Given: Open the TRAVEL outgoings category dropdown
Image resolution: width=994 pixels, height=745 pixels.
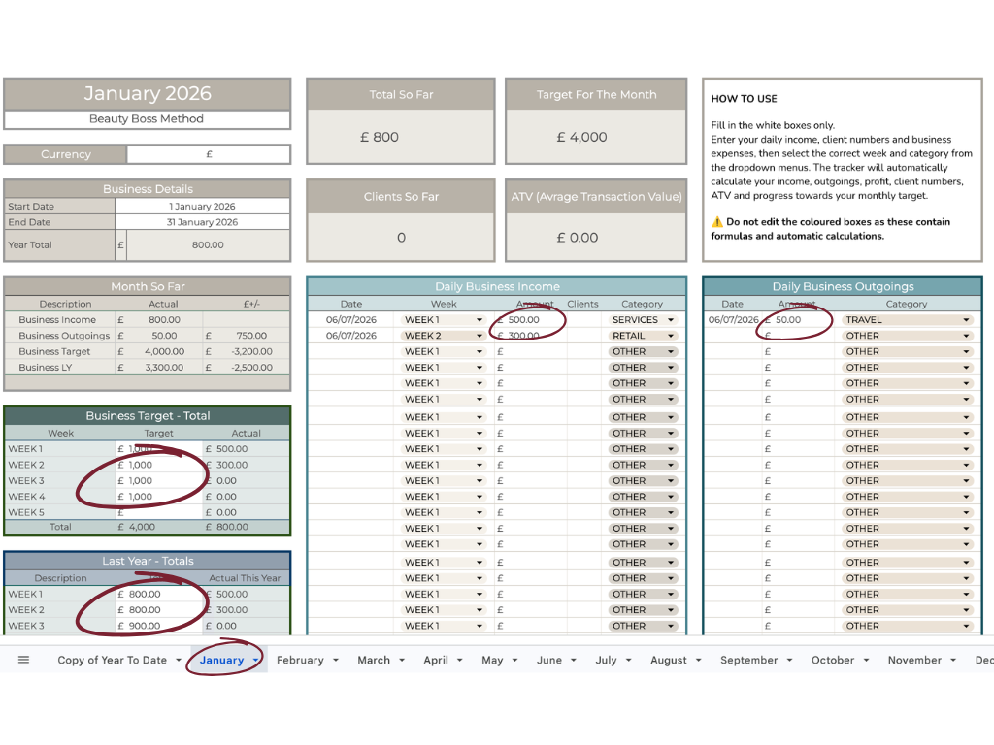Looking at the screenshot, I should tap(908, 320).
